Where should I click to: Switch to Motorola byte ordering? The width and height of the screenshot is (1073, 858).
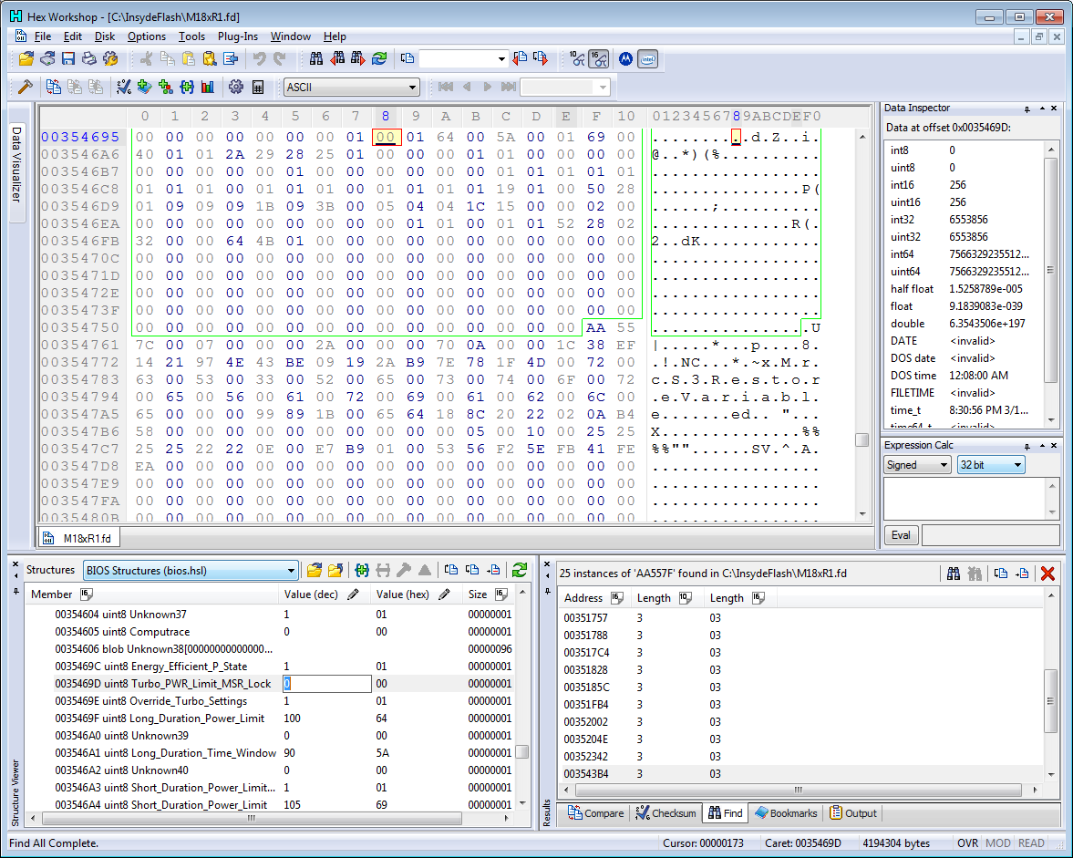[x=625, y=59]
